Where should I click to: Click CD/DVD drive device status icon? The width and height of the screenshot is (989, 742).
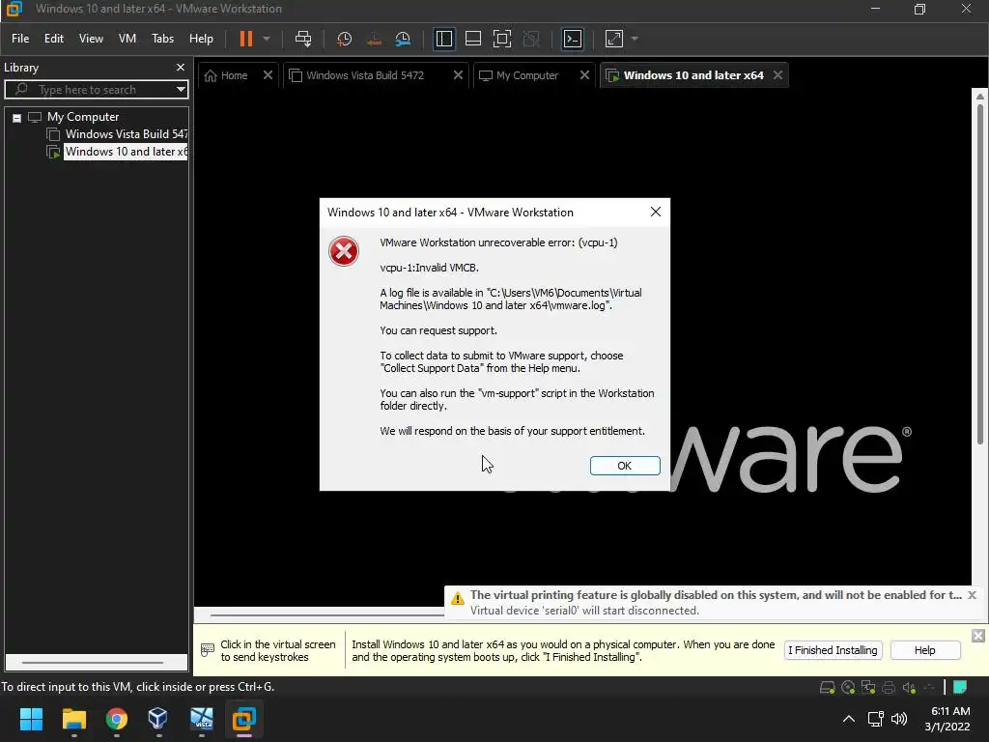pyautogui.click(x=848, y=687)
